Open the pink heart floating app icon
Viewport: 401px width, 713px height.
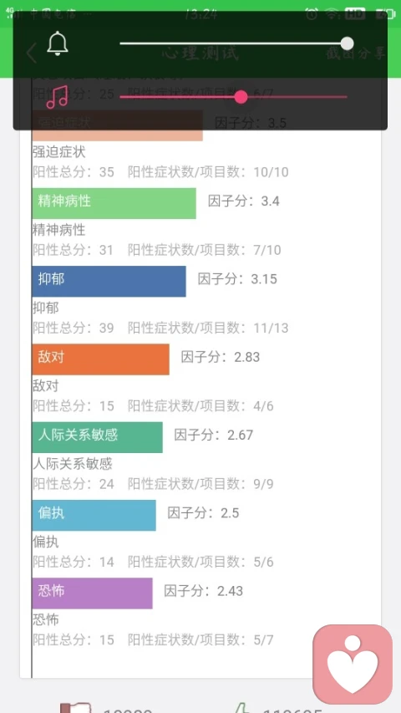coord(353,664)
